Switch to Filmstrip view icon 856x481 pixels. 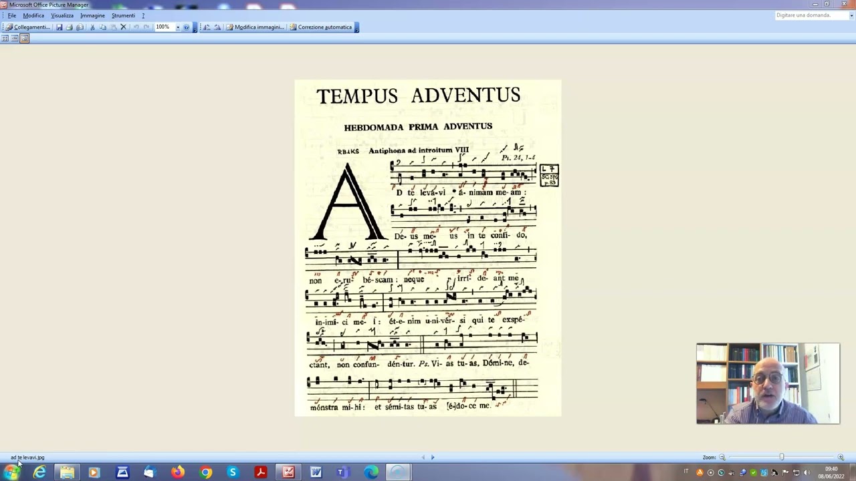pos(15,39)
